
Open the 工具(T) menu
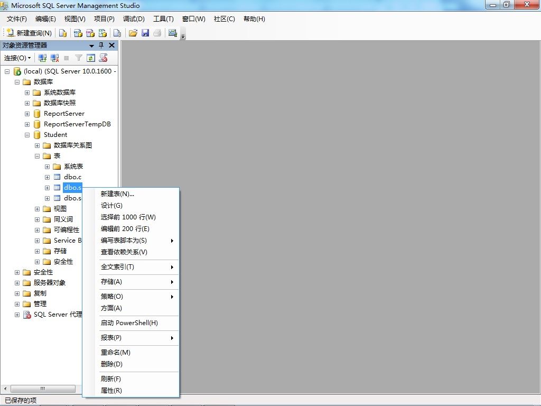[164, 19]
